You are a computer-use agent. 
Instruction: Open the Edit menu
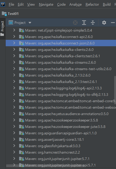pos(21,4)
